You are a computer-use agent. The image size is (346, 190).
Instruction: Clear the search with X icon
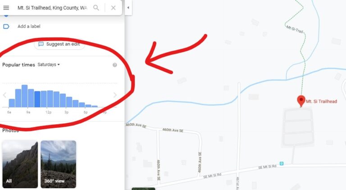tap(113, 8)
